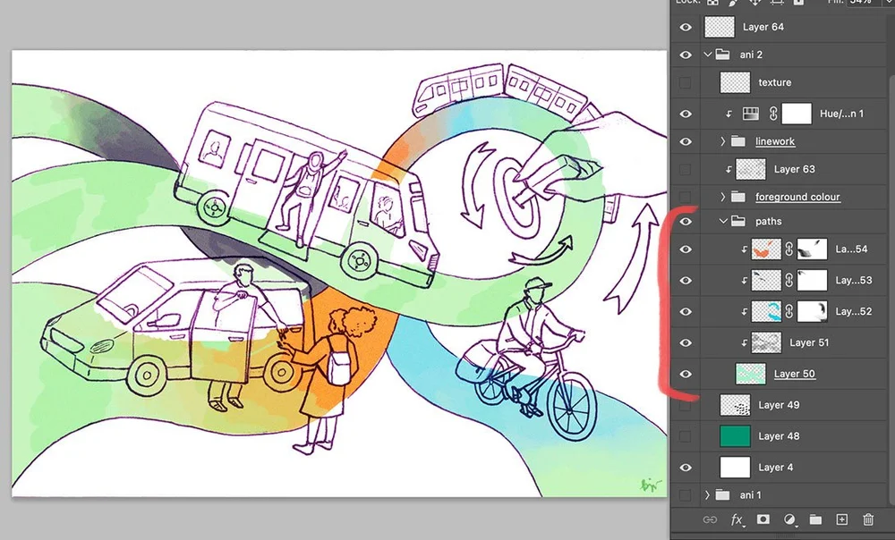Viewport: 895px width, 540px height.
Task: Link the selected layers
Action: (x=711, y=519)
